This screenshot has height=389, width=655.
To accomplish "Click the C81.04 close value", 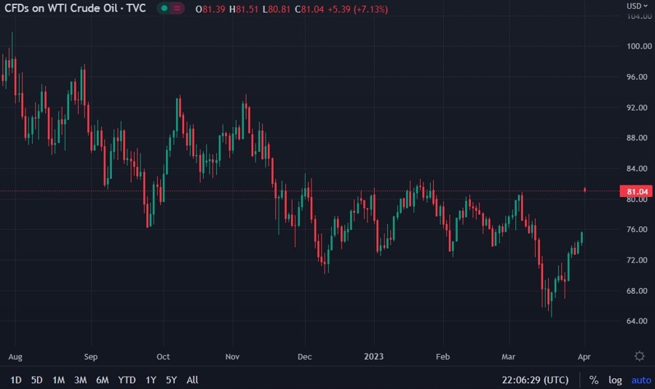I will point(309,9).
